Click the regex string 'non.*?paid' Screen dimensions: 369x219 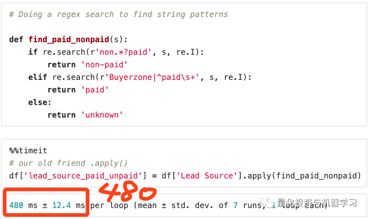(x=123, y=52)
